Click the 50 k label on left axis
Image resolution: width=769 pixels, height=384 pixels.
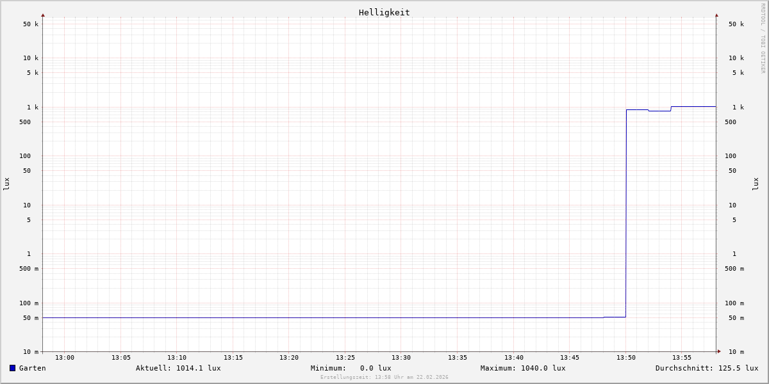[x=31, y=24]
